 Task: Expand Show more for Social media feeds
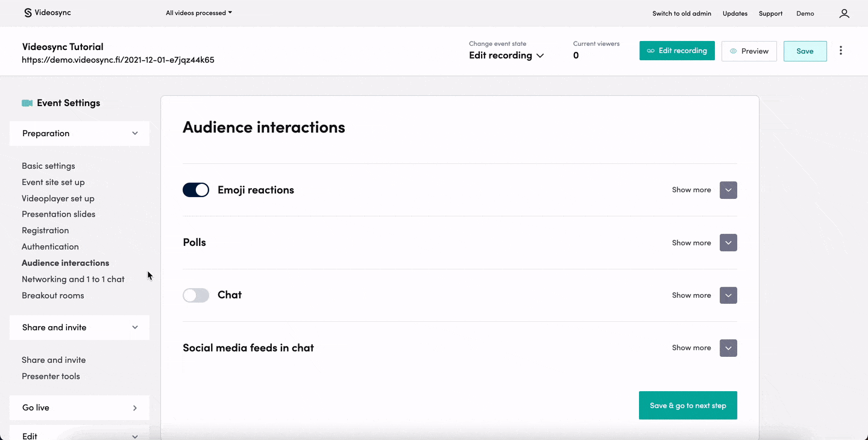(728, 348)
